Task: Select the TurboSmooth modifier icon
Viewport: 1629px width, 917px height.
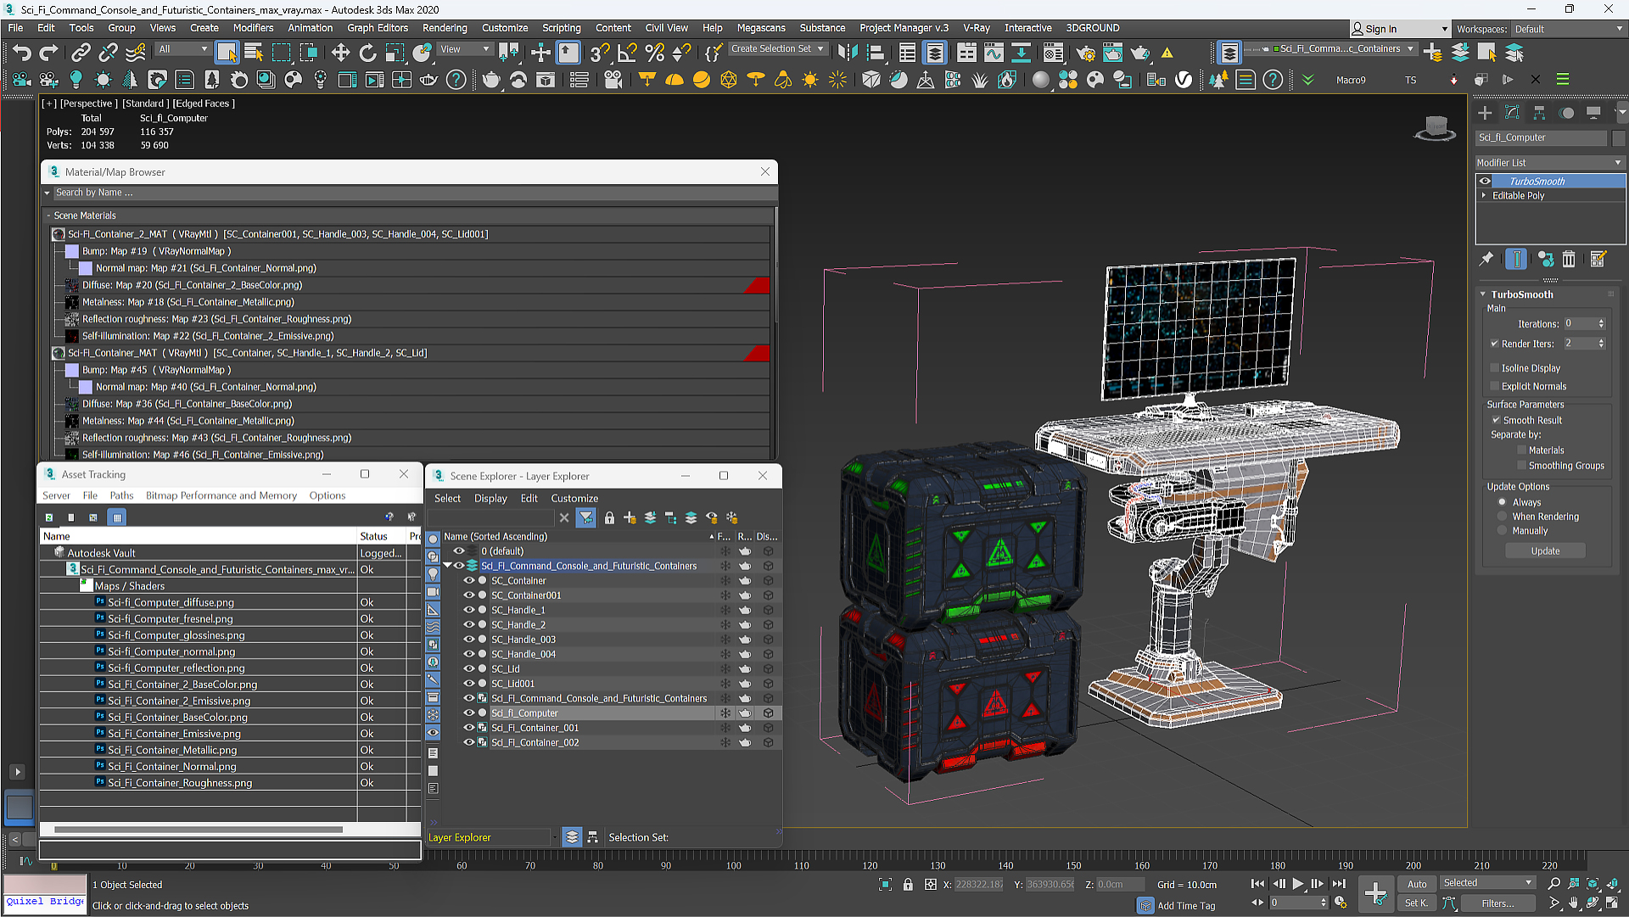Action: point(1485,180)
